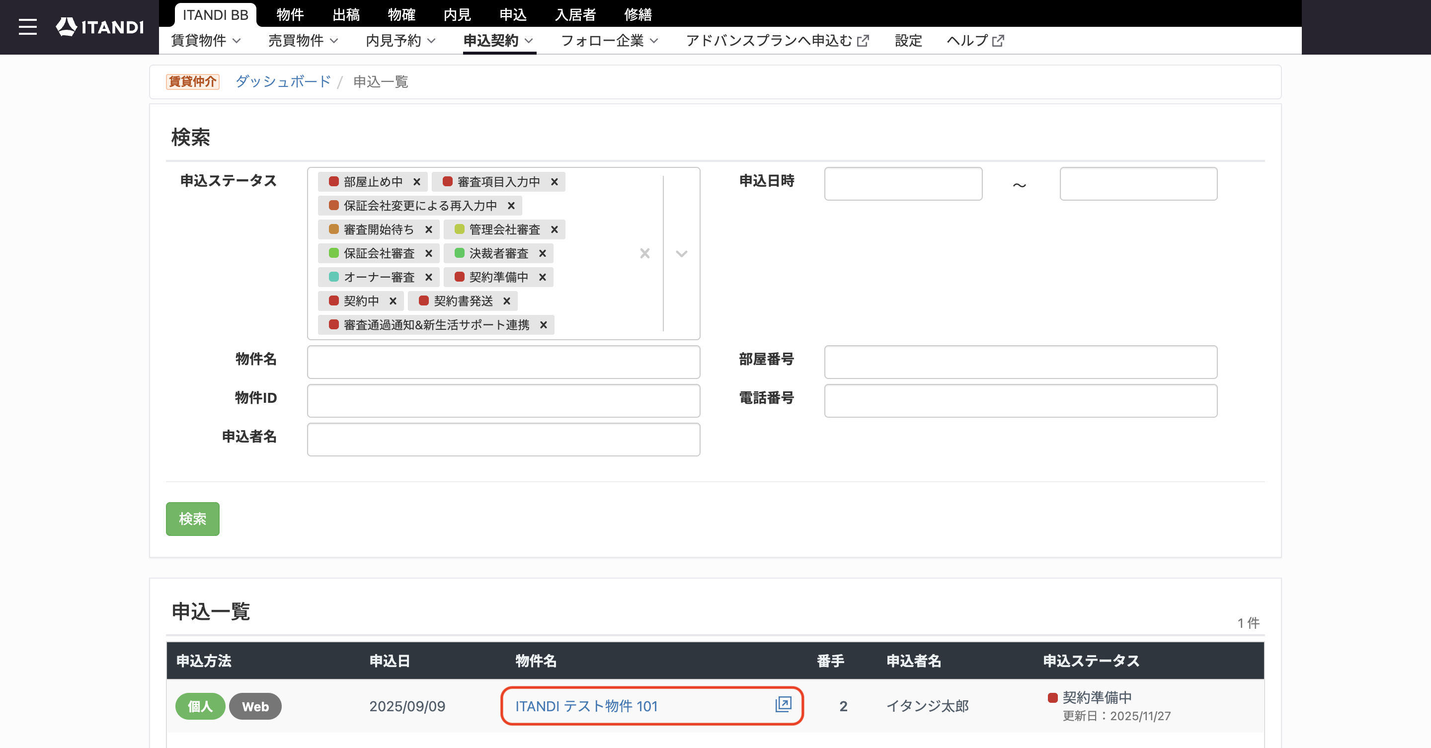This screenshot has width=1431, height=748.
Task: Click the 個人 badge in the row
Action: pos(200,706)
